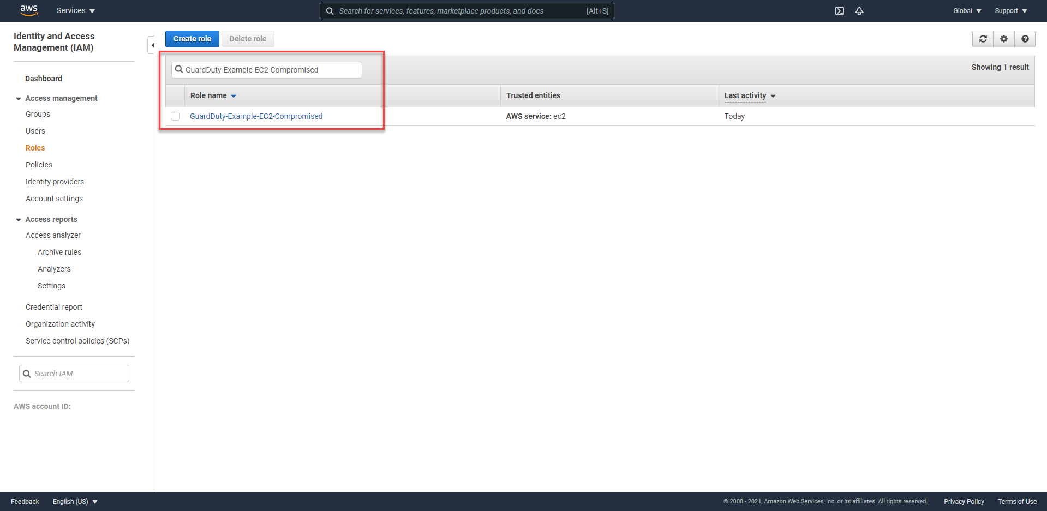The image size is (1047, 511).
Task: Sort by Last activity column
Action: (750, 95)
